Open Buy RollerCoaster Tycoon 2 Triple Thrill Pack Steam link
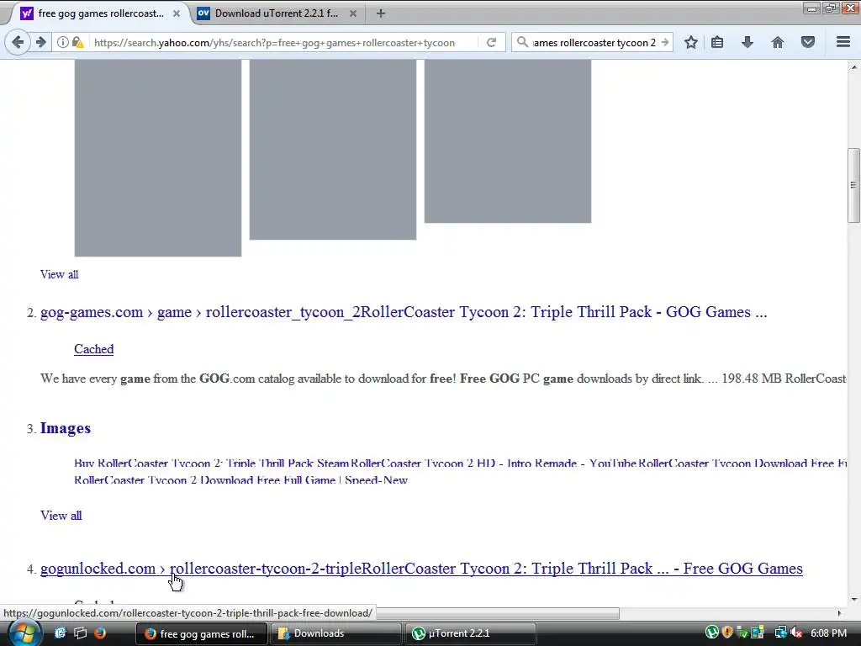Image resolution: width=861 pixels, height=646 pixels. click(x=212, y=463)
